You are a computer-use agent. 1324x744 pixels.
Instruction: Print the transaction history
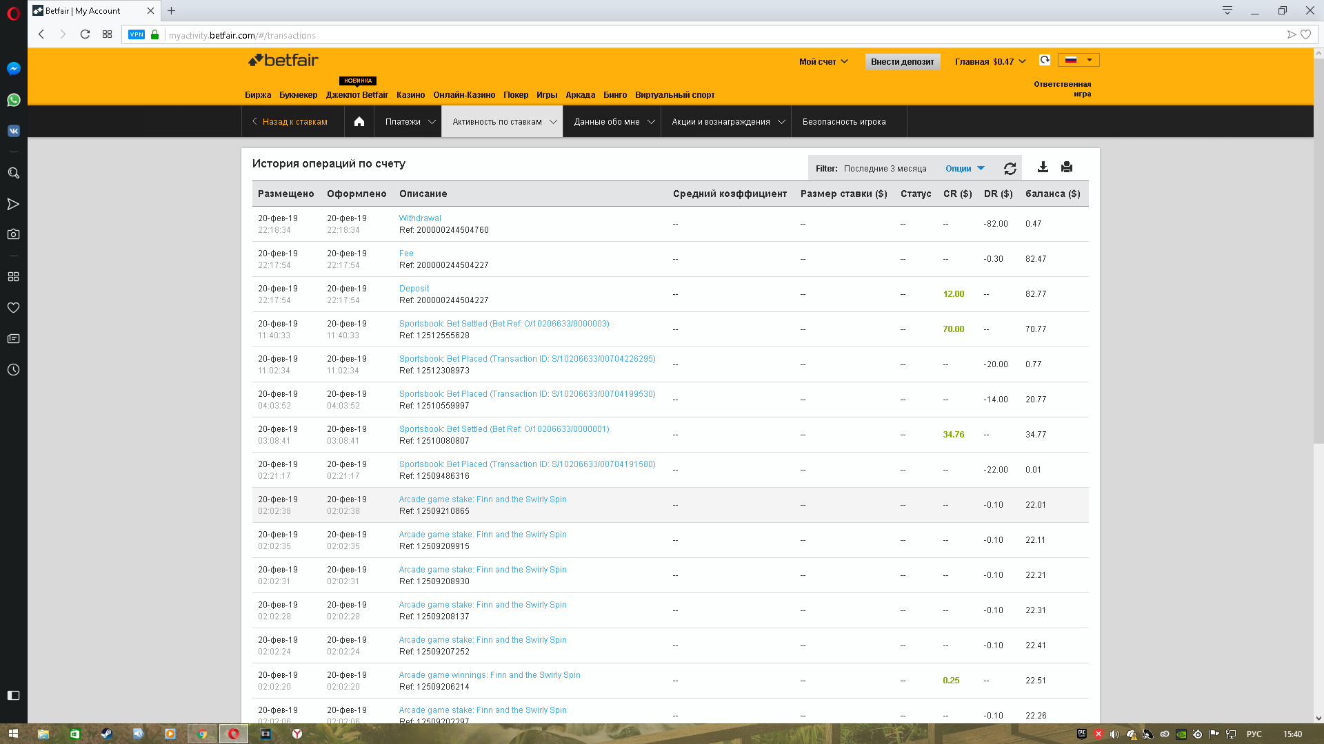(x=1067, y=167)
